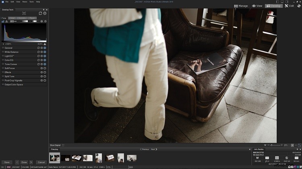This screenshot has width=302, height=169.
Task: Click Show Original button
Action: 55,145
